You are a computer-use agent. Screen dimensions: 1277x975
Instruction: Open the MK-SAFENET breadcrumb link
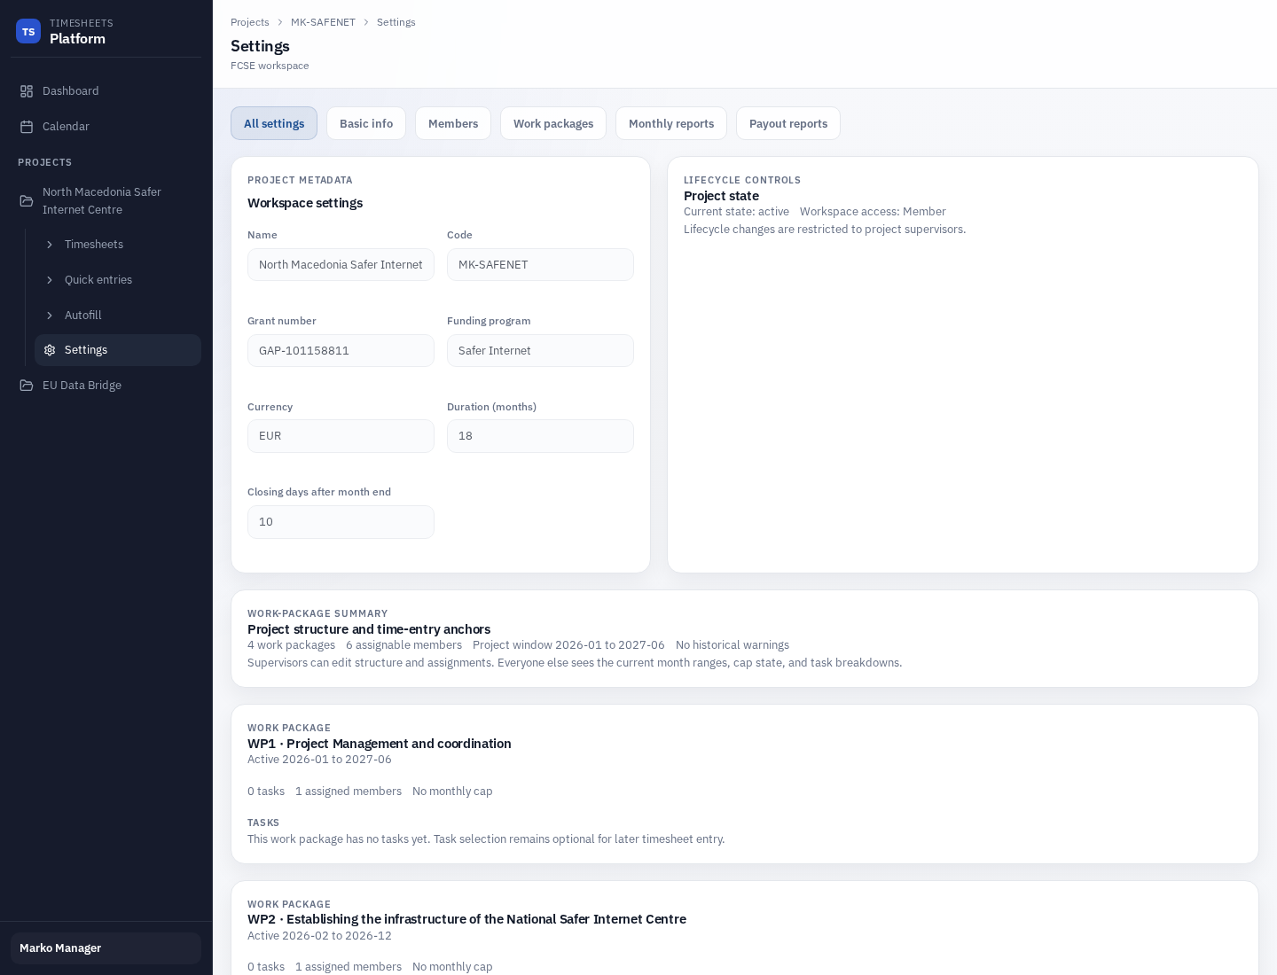[x=323, y=22]
